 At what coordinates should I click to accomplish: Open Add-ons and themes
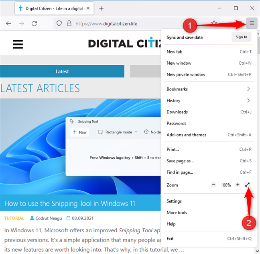209,135
